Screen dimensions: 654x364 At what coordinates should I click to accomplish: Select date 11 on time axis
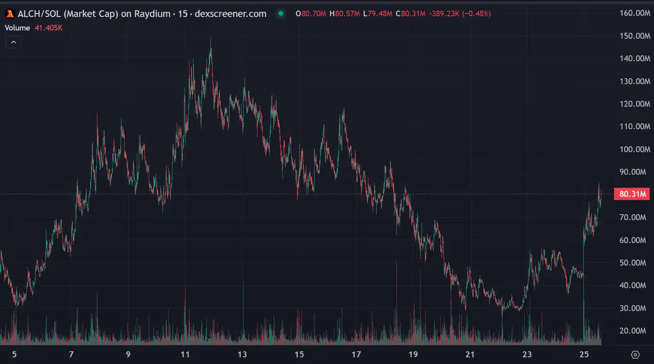click(x=185, y=354)
